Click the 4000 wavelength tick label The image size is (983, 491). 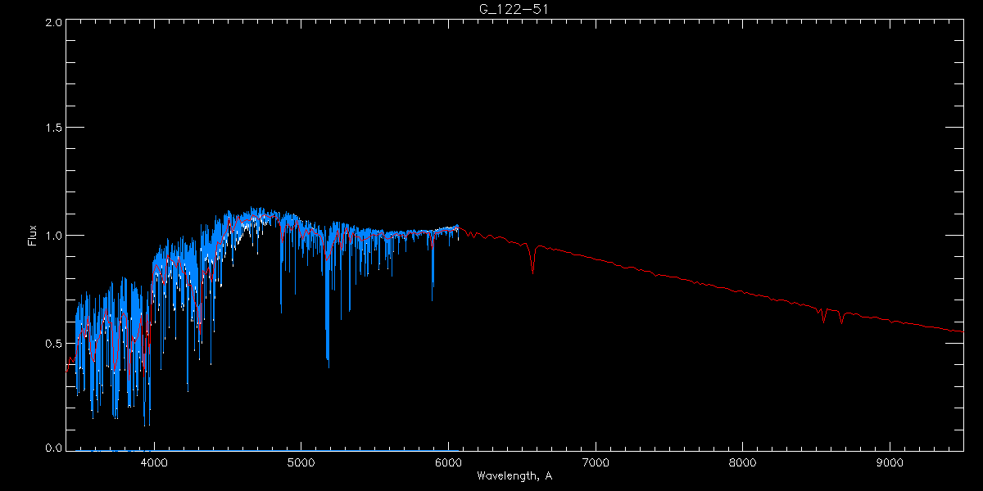(154, 462)
